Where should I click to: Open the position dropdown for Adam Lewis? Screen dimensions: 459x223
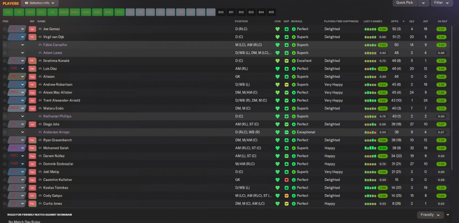(22, 53)
